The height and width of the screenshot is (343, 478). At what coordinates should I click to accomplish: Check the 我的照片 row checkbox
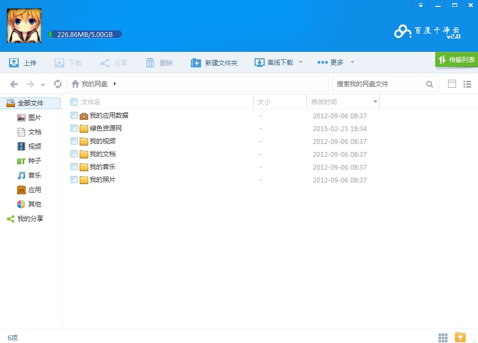click(74, 179)
